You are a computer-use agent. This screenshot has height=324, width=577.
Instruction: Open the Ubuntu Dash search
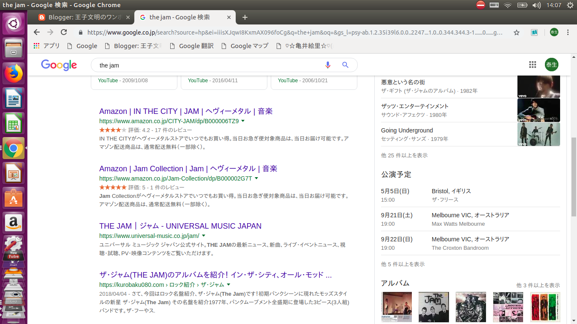pyautogui.click(x=14, y=24)
